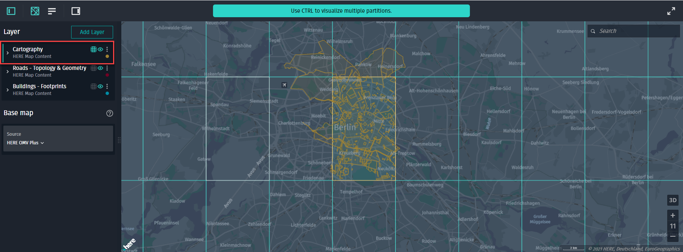The height and width of the screenshot is (252, 683).
Task: Enter fullscreen with the expand arrows icon
Action: pos(671,11)
